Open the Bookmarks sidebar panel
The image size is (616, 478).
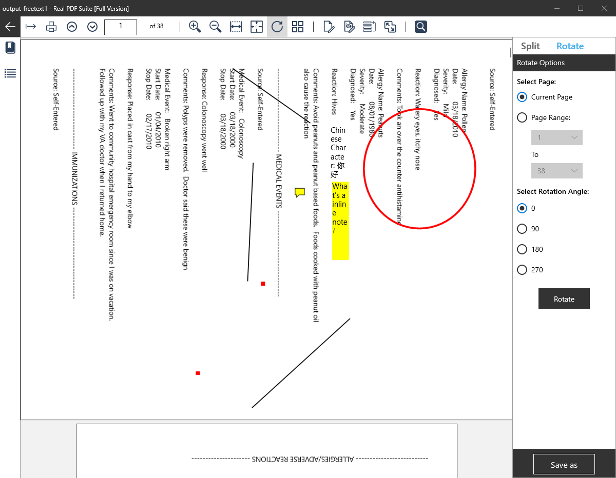[10, 47]
